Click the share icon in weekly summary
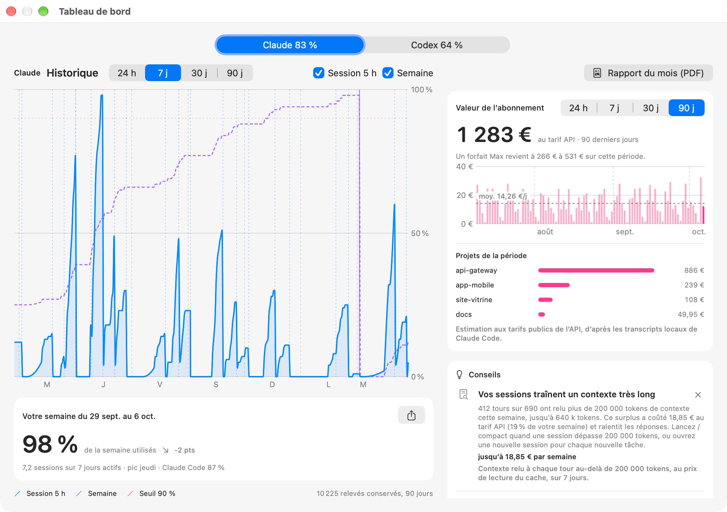 [411, 415]
